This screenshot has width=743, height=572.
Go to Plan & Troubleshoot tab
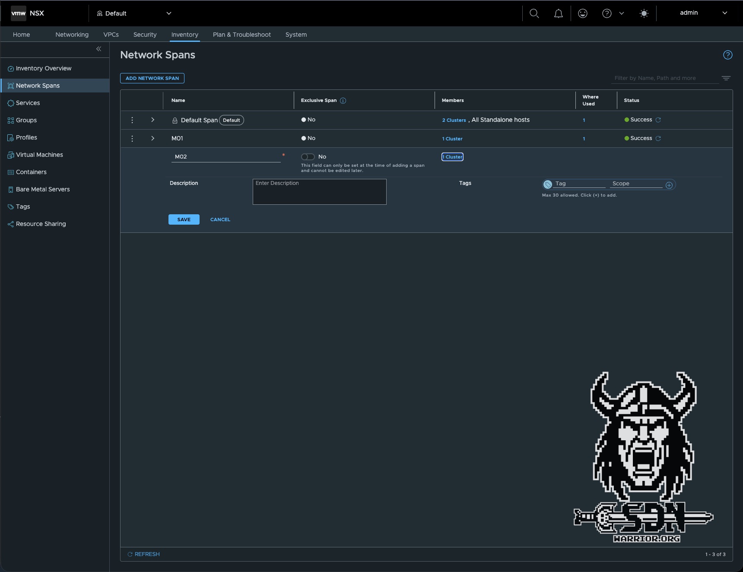pos(242,35)
